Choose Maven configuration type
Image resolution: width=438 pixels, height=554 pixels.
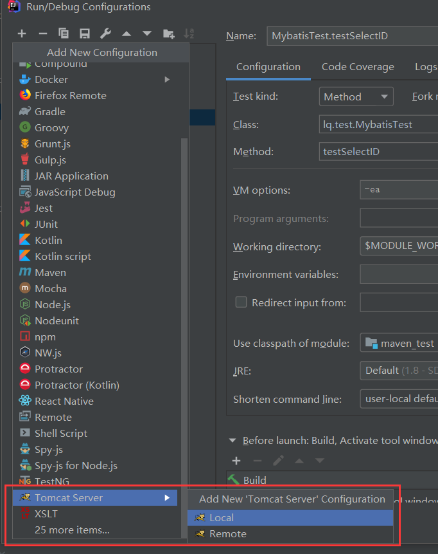pos(95,272)
